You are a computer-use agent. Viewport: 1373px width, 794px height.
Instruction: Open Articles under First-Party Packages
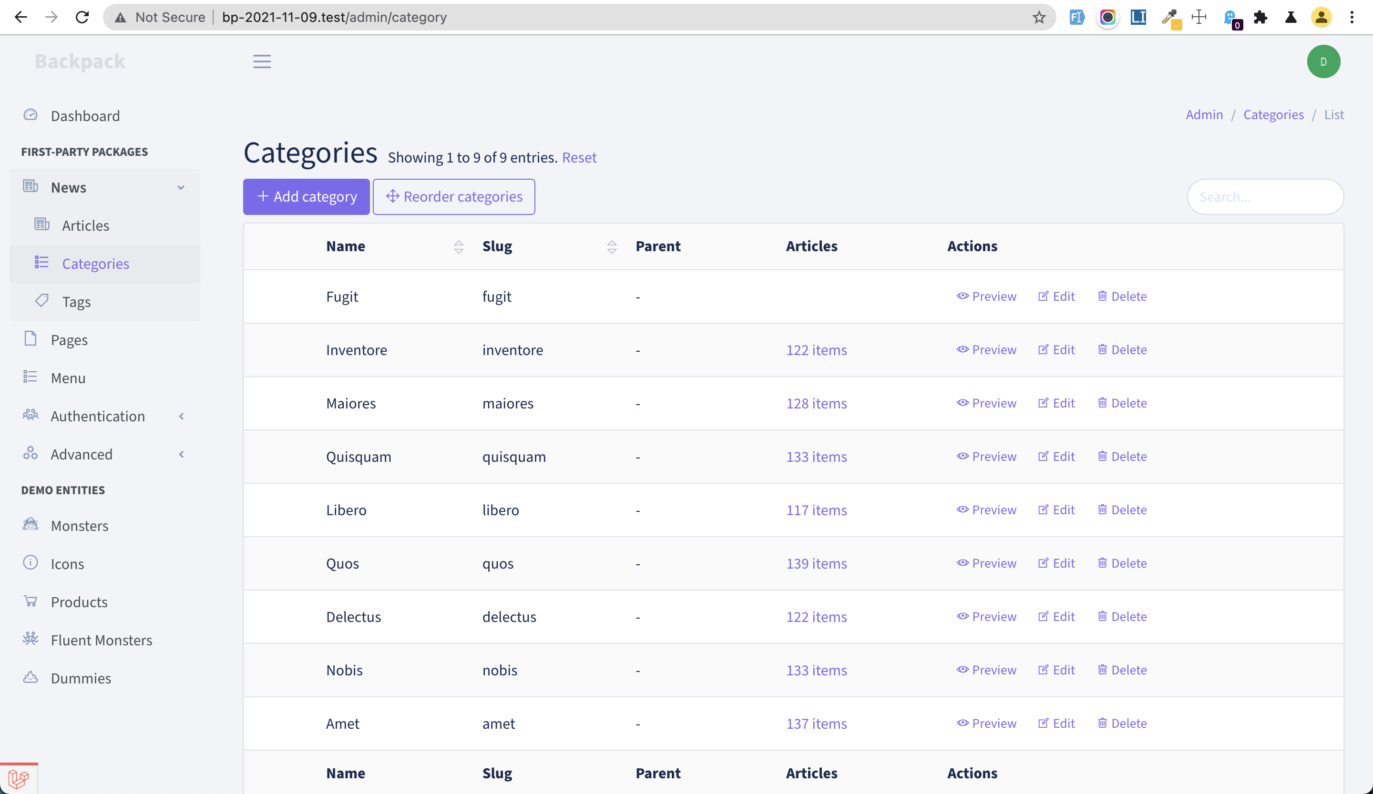pos(85,225)
